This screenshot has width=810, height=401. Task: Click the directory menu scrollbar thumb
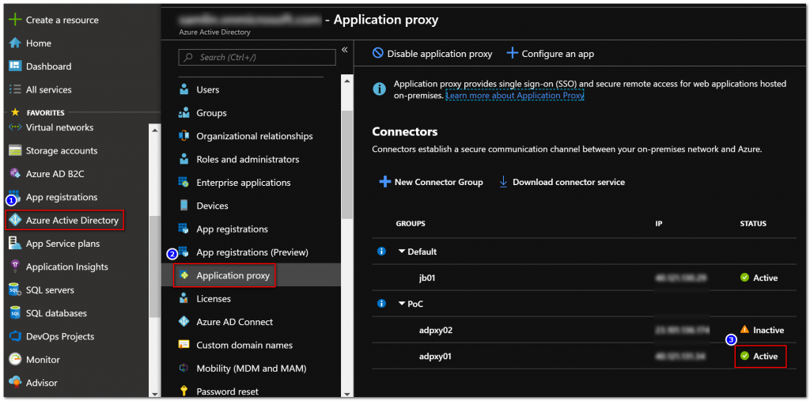click(x=347, y=165)
